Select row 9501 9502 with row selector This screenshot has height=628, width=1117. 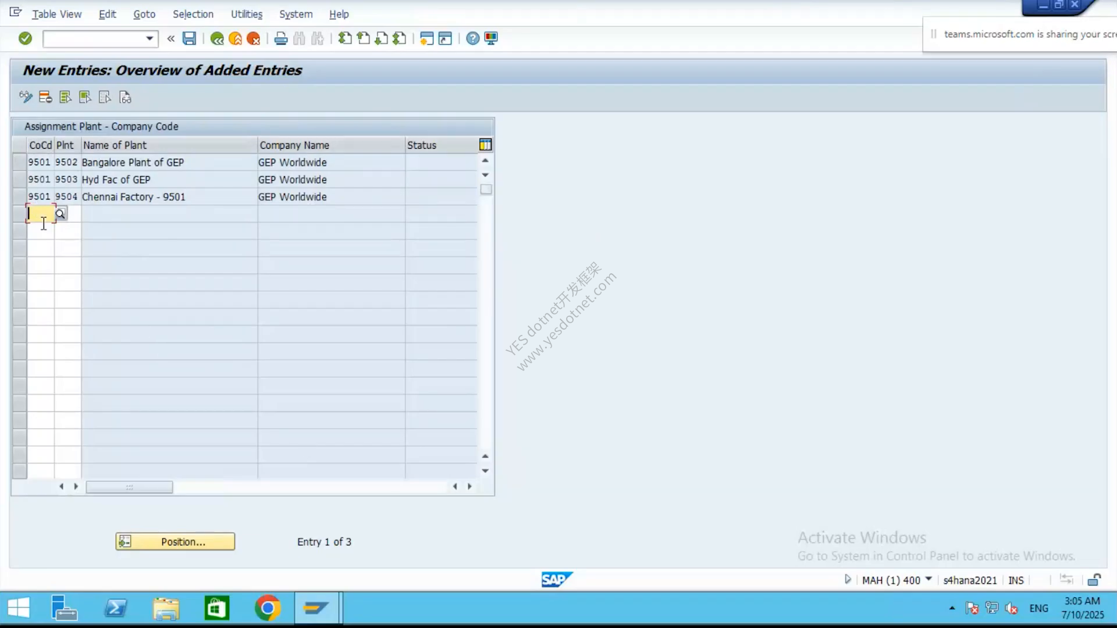click(19, 162)
